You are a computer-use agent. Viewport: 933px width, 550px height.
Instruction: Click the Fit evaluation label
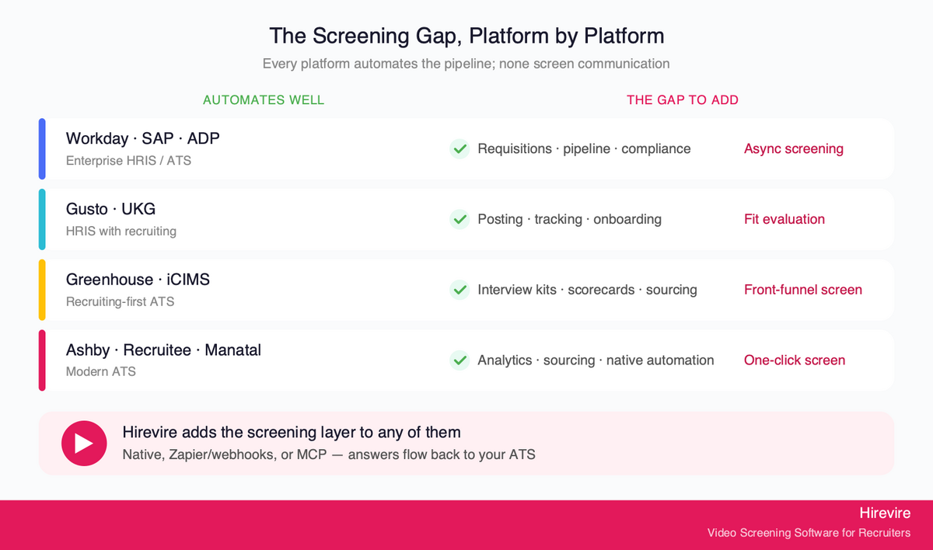pyautogui.click(x=784, y=219)
